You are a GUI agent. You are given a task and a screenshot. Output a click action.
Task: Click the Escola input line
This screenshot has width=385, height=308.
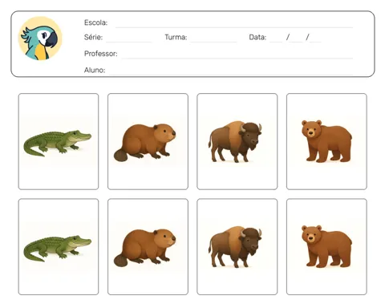(x=234, y=25)
